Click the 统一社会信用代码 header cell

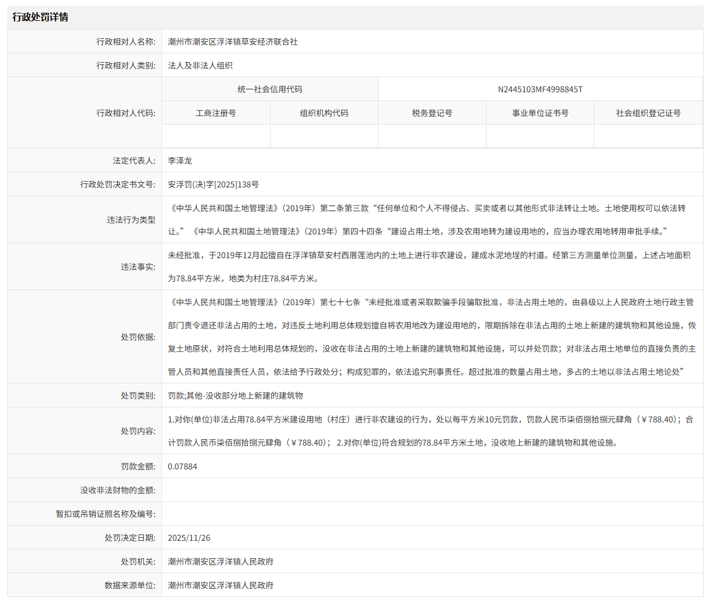click(x=270, y=89)
